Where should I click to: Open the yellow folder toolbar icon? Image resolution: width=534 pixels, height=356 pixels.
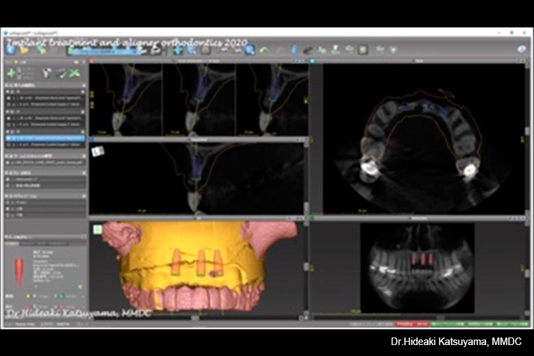[x=24, y=51]
